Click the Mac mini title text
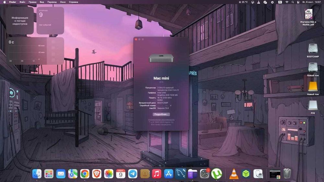This screenshot has height=182, width=324. click(x=161, y=78)
